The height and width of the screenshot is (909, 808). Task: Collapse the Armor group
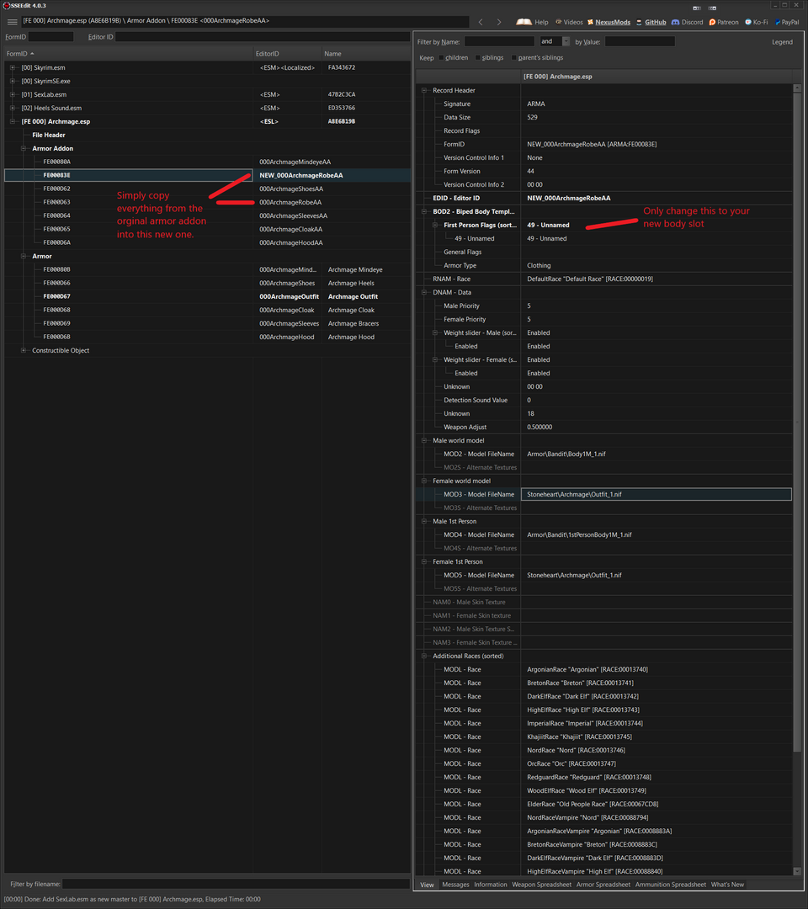[x=24, y=256]
